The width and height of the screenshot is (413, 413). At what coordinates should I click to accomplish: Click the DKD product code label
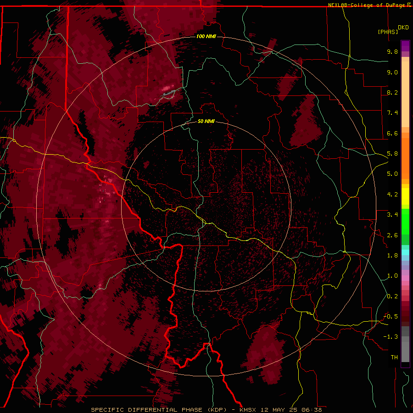pos(403,28)
